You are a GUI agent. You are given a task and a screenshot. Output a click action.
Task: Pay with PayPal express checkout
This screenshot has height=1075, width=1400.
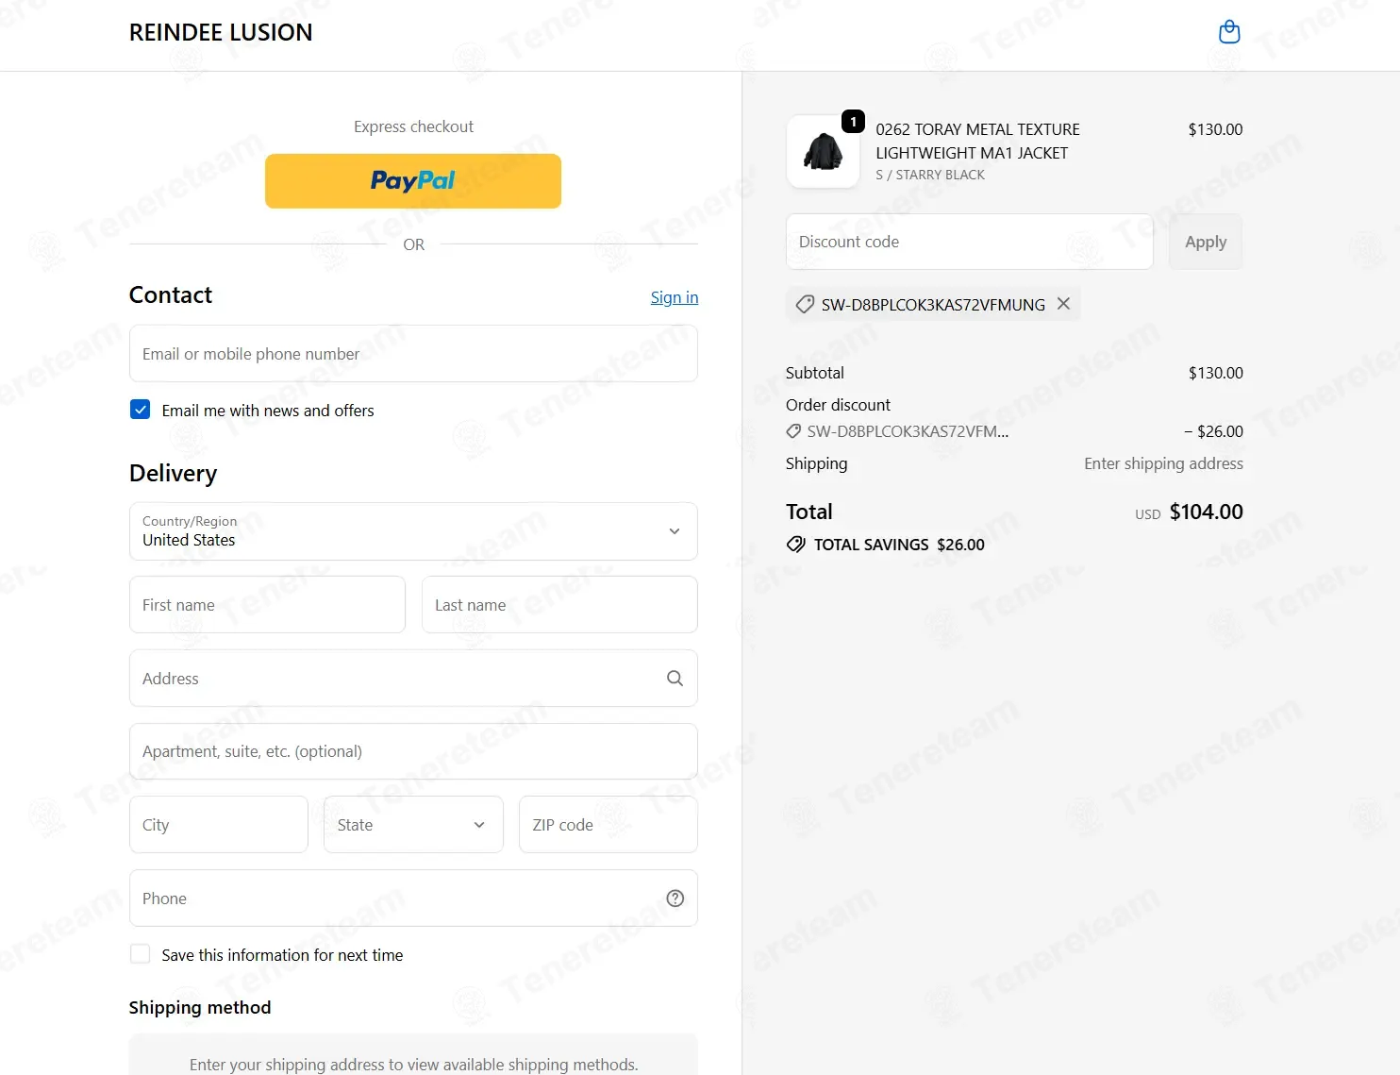click(413, 181)
